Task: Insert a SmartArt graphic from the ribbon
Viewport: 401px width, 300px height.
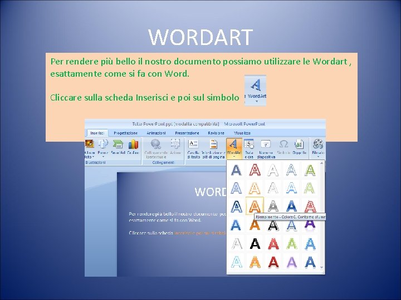Action: pos(118,148)
